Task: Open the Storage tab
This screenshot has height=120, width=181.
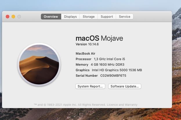Action: [x=88, y=17]
